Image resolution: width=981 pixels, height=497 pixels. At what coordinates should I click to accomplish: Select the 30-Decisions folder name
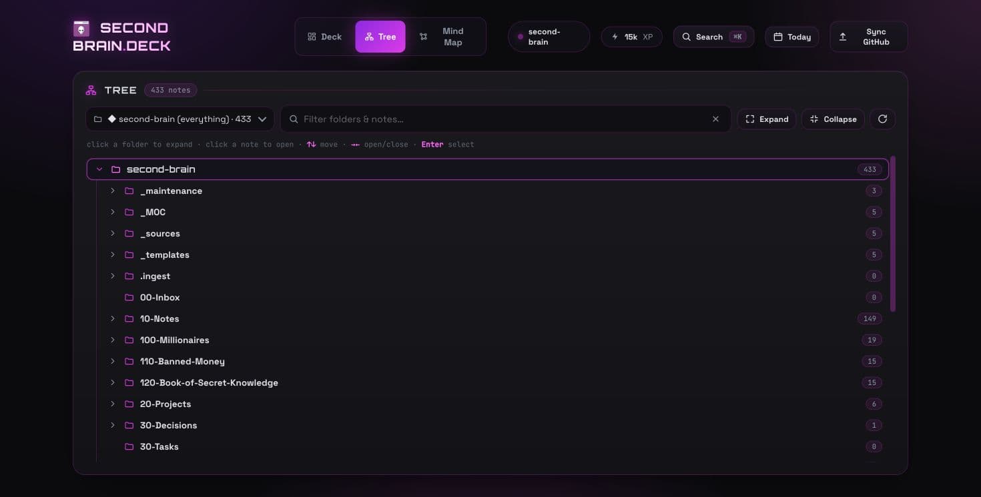click(169, 425)
